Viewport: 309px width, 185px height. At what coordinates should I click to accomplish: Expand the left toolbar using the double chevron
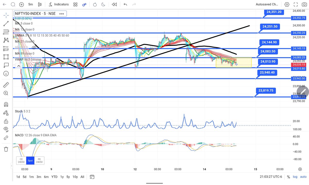coord(11,166)
